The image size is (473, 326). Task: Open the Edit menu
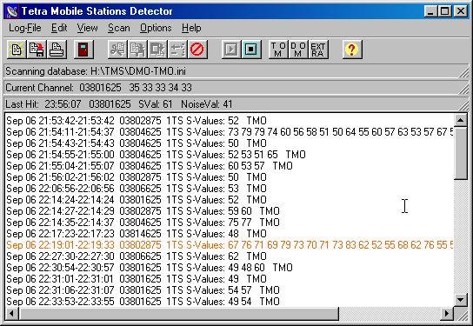[x=59, y=28]
